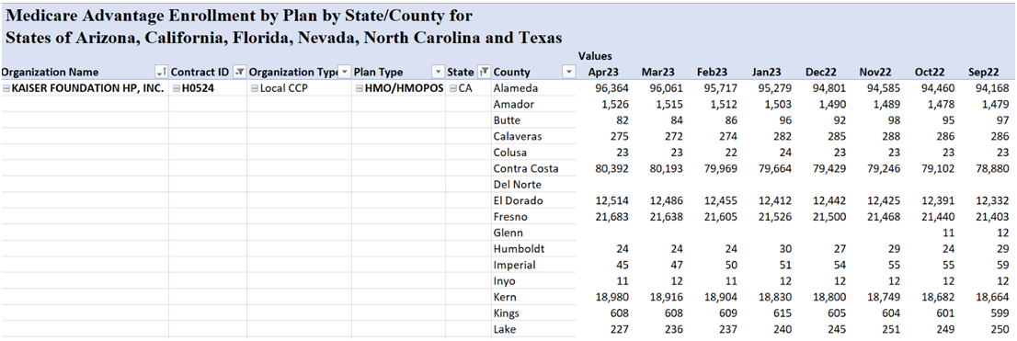
Task: Open the Plan Type filter dropdown
Action: (x=439, y=73)
